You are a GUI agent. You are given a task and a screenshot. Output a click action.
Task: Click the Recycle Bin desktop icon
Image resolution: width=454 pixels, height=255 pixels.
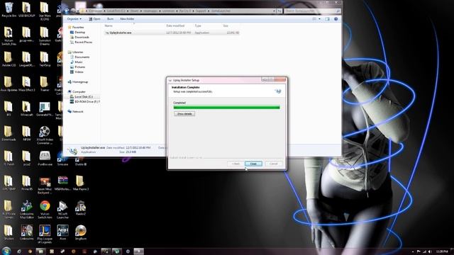click(x=9, y=10)
